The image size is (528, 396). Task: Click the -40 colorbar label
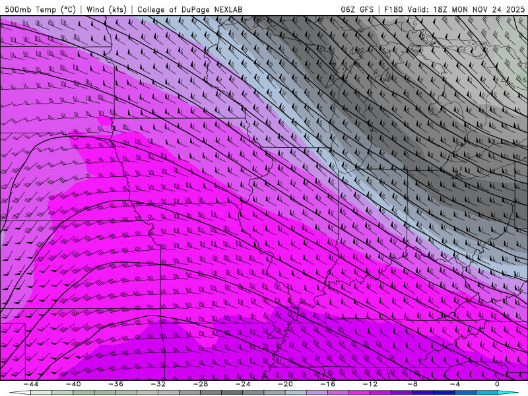coord(73,384)
